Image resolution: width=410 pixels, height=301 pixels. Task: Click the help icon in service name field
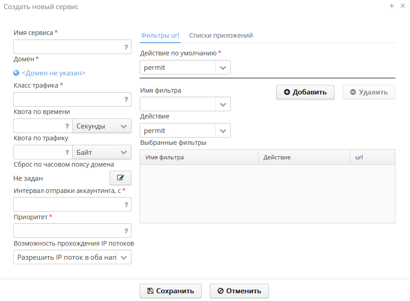(x=126, y=47)
